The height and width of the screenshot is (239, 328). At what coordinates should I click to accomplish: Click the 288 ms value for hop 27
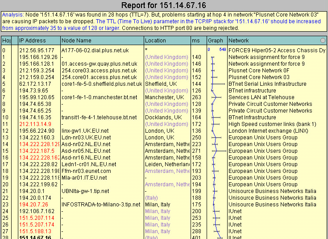click(197, 231)
